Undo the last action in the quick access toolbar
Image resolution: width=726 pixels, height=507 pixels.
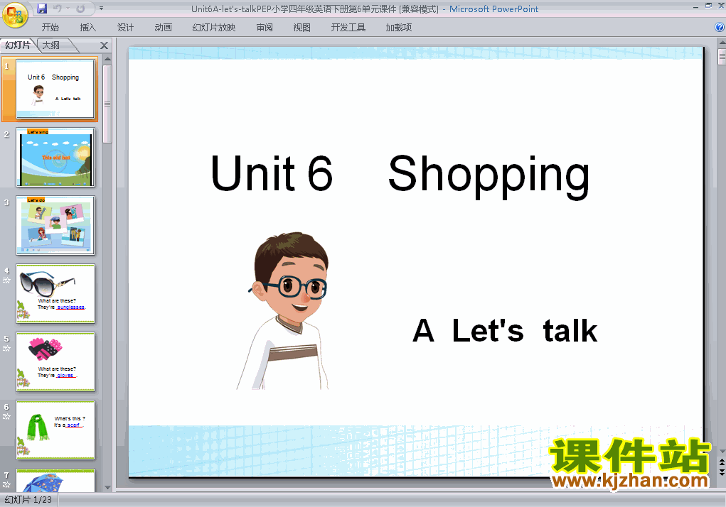pos(58,9)
